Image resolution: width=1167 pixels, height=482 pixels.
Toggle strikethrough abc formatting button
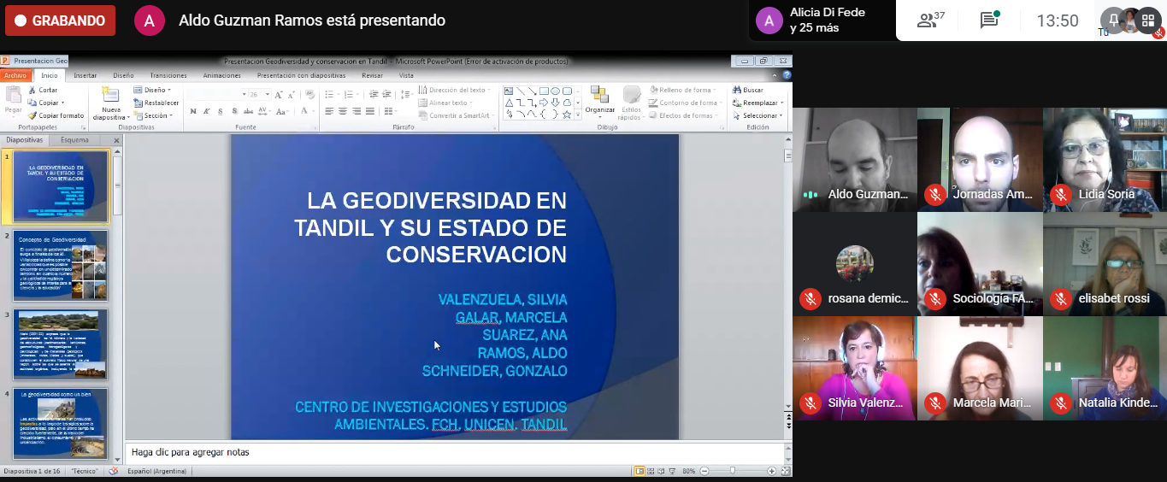tap(248, 111)
